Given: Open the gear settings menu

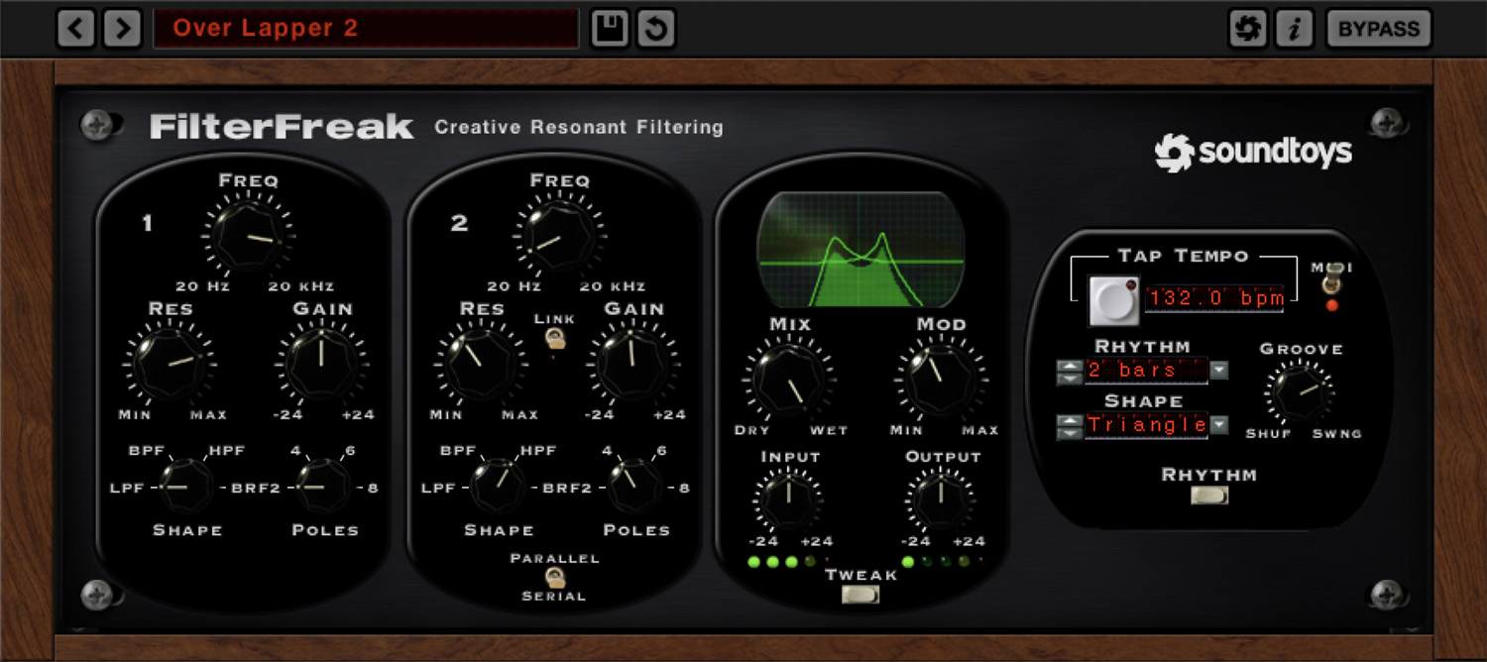Looking at the screenshot, I should click(x=1248, y=29).
